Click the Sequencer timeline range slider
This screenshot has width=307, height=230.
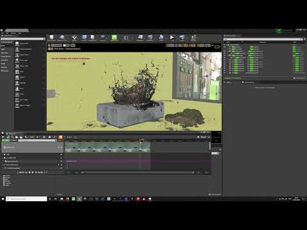pyautogui.click(x=138, y=172)
